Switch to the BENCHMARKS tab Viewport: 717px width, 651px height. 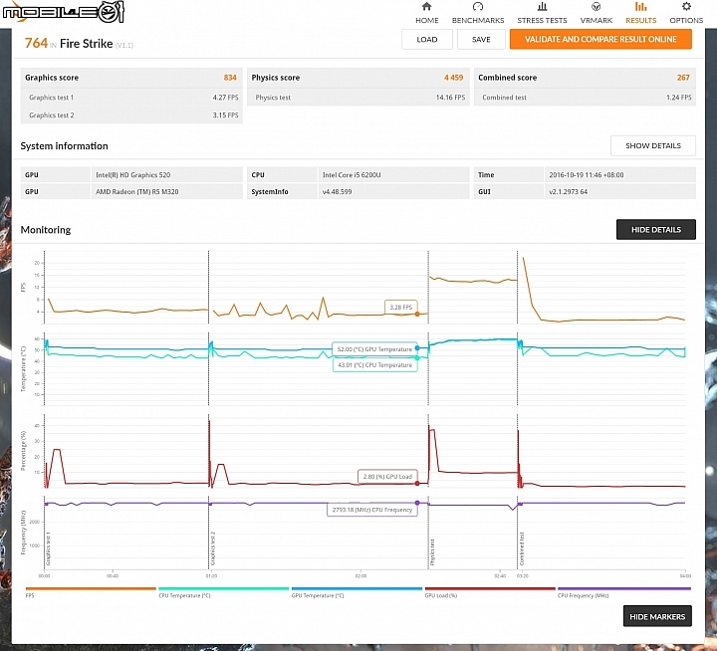pyautogui.click(x=478, y=20)
